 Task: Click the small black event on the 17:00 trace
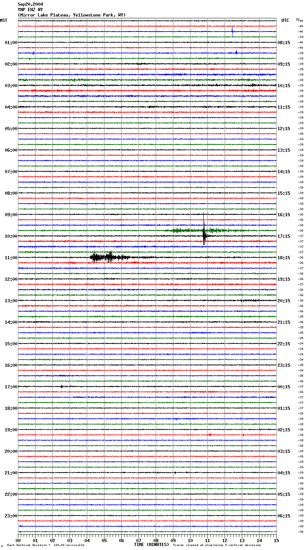click(62, 387)
